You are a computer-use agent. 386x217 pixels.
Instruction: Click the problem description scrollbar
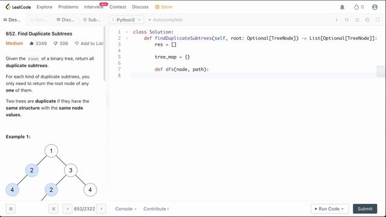coord(104,54)
